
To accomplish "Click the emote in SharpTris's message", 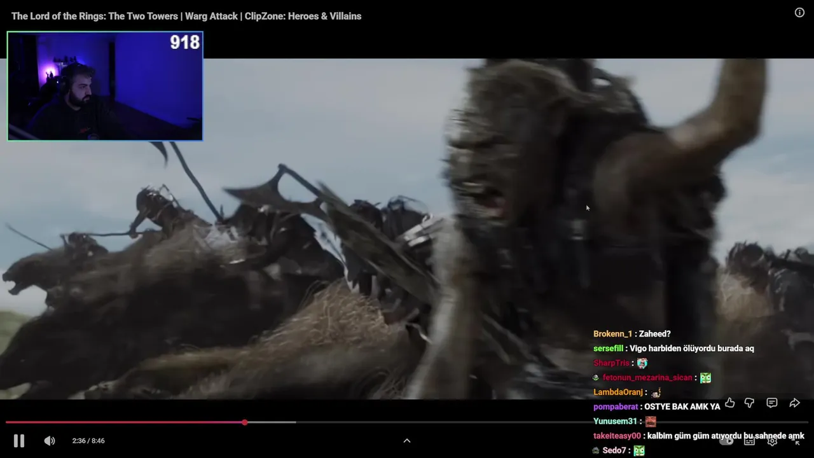I will pos(642,363).
